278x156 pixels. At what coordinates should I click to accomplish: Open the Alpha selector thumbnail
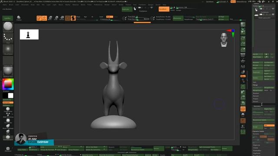tap(8, 49)
